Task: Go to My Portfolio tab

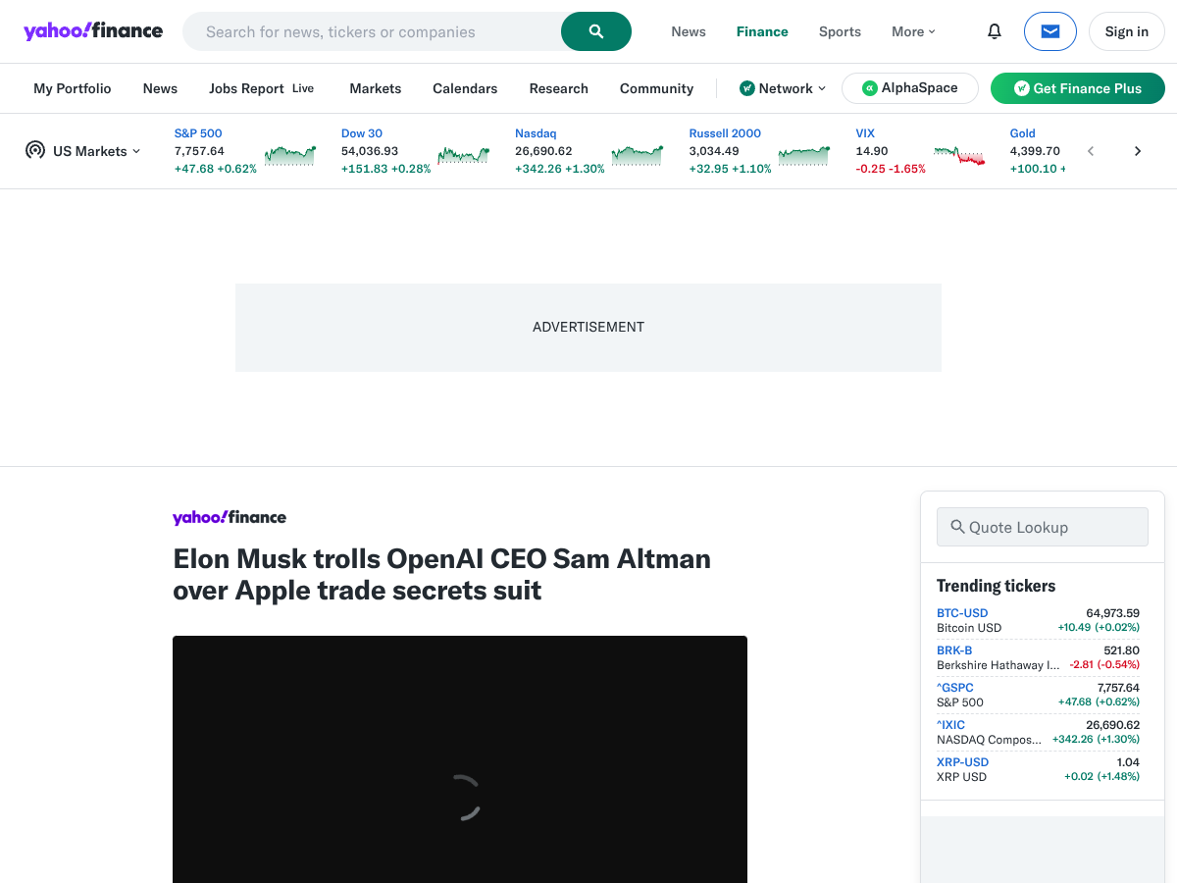Action: [73, 88]
